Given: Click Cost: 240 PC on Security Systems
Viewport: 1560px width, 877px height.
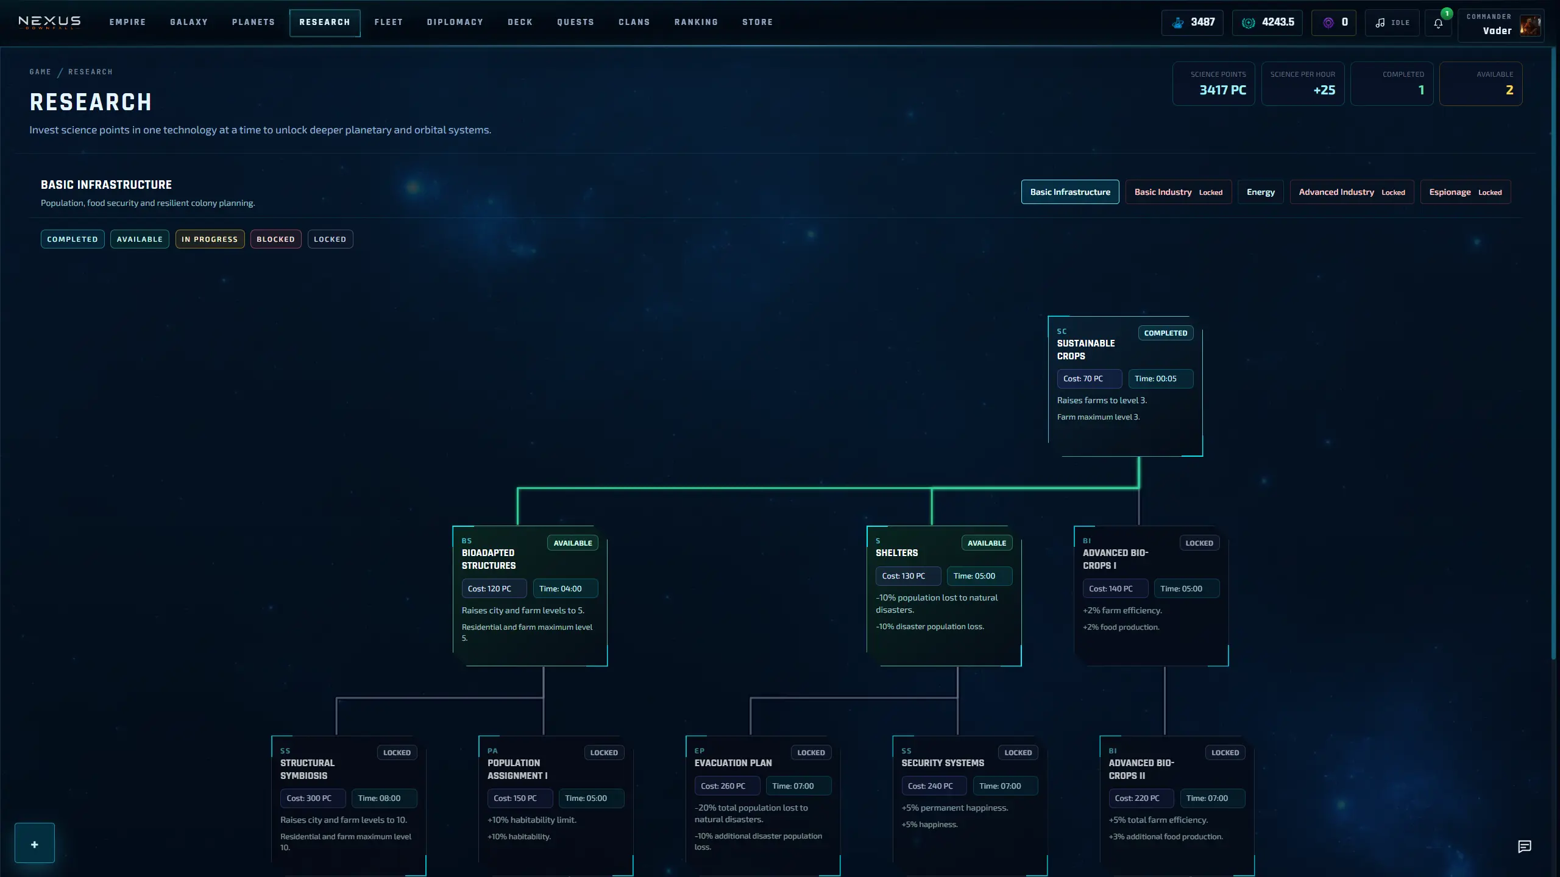Looking at the screenshot, I should click(x=934, y=786).
